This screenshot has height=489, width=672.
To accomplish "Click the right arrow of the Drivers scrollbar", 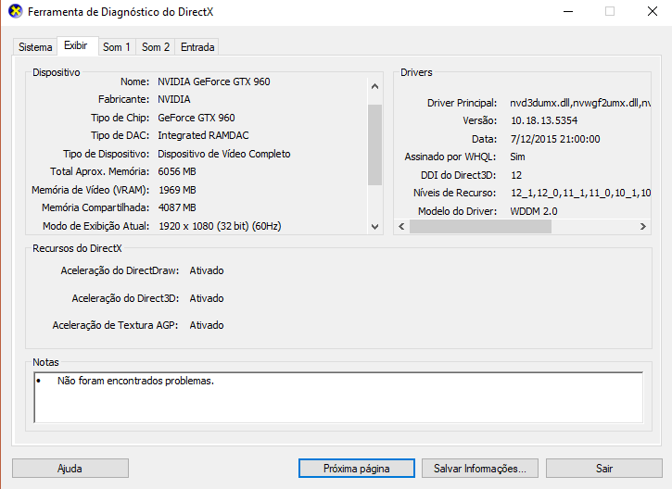I will pyautogui.click(x=644, y=227).
